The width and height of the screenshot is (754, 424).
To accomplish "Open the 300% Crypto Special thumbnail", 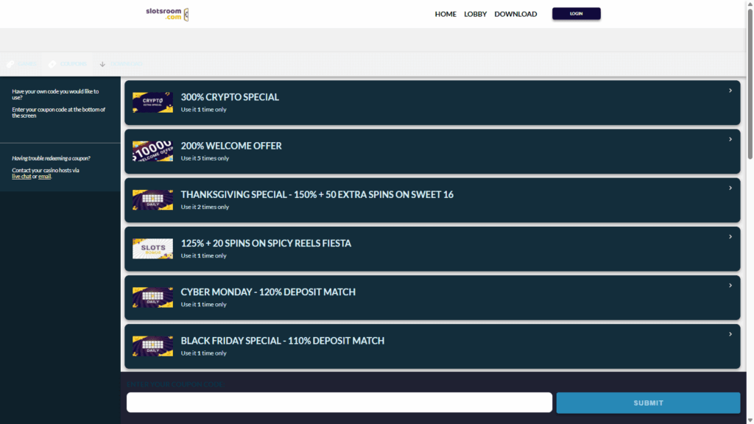I will (152, 102).
